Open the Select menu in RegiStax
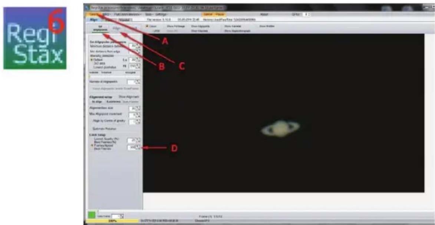 coord(93,14)
